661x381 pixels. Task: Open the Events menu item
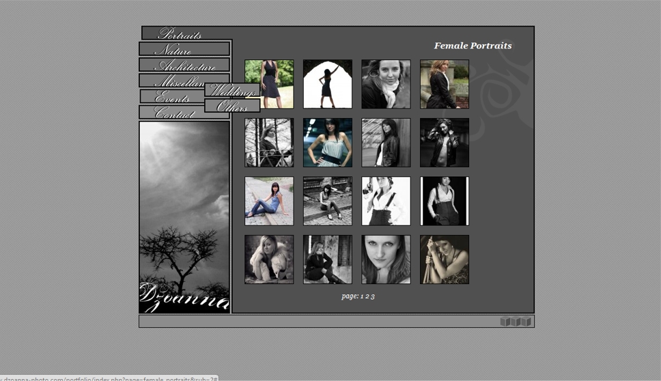[171, 97]
